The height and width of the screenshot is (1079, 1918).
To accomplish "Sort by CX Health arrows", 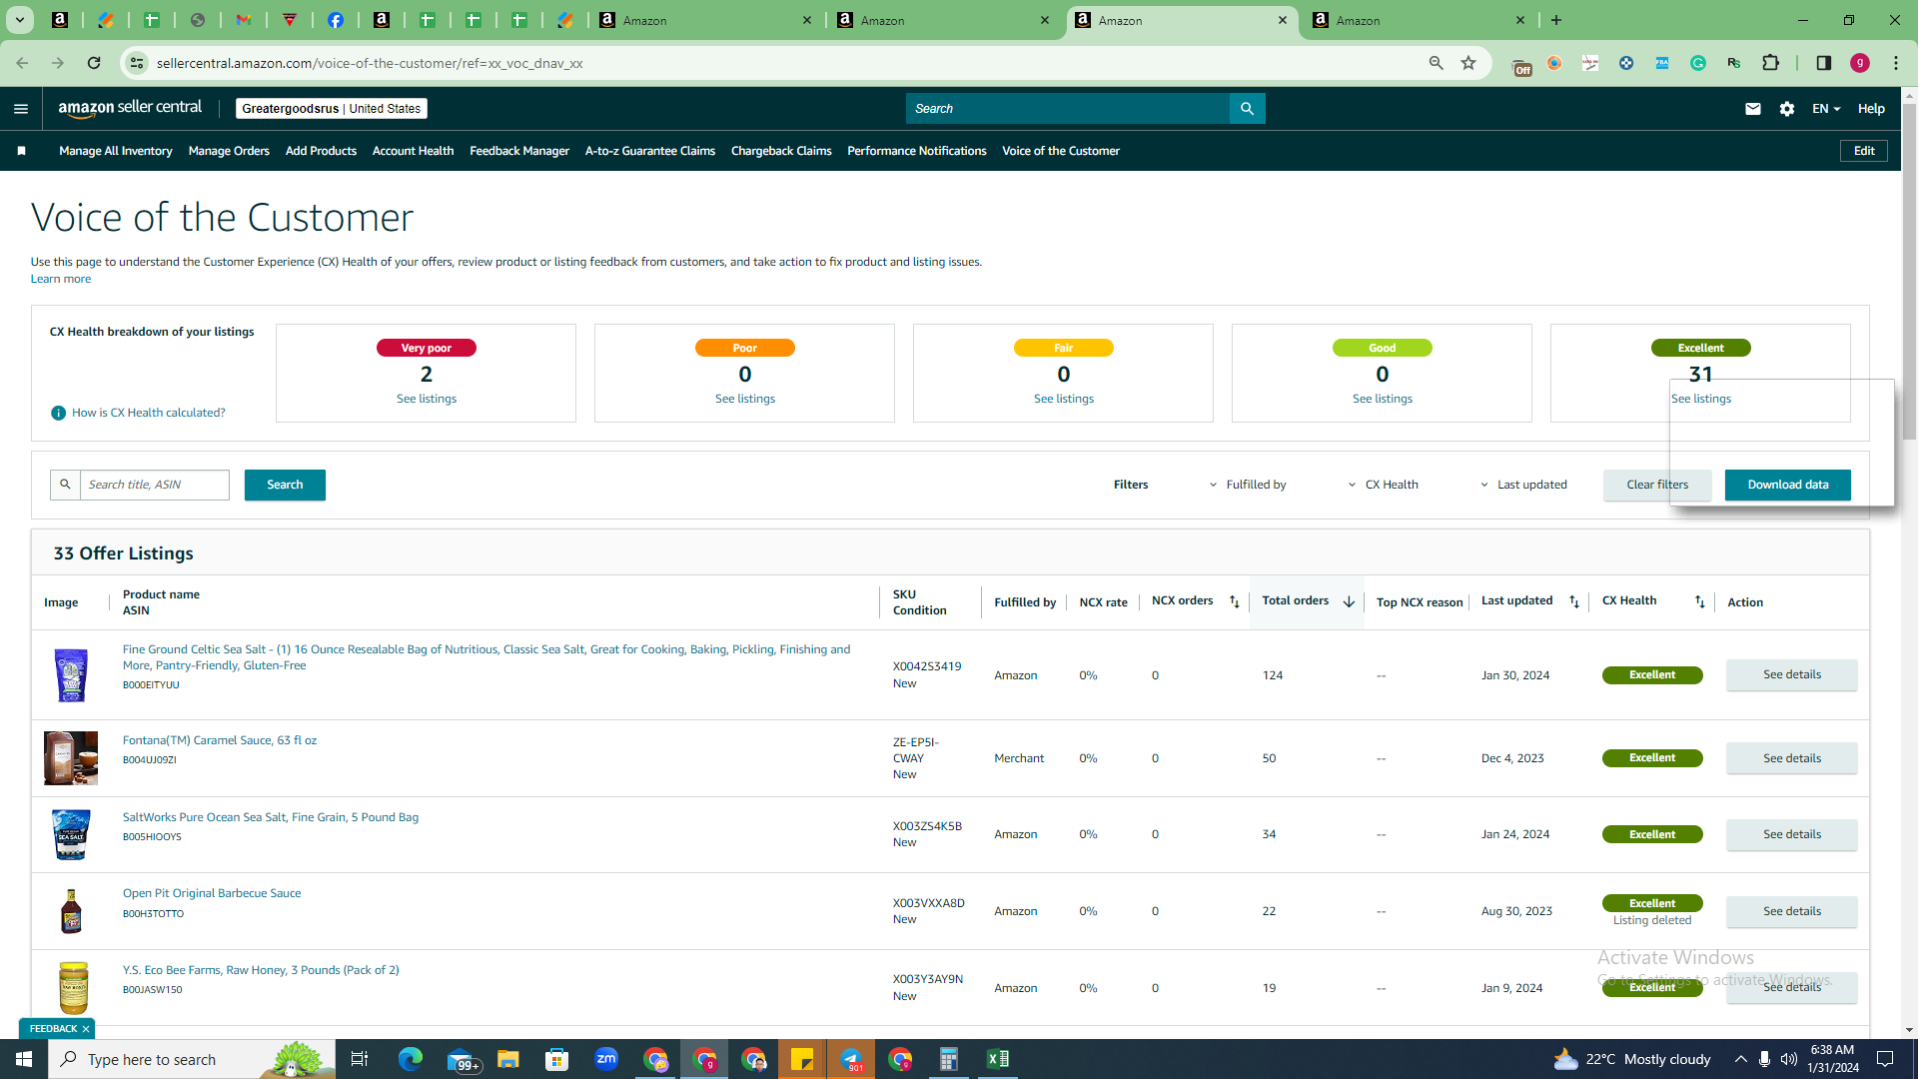I will click(1700, 601).
